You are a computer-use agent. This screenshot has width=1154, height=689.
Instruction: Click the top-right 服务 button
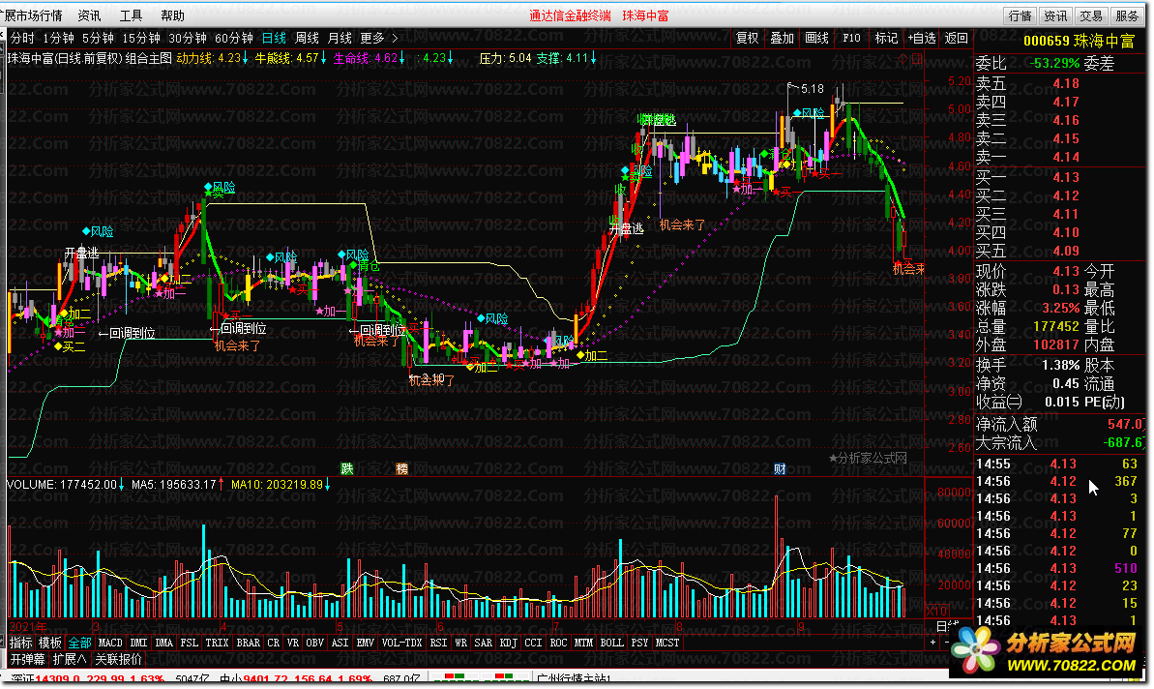point(1127,15)
